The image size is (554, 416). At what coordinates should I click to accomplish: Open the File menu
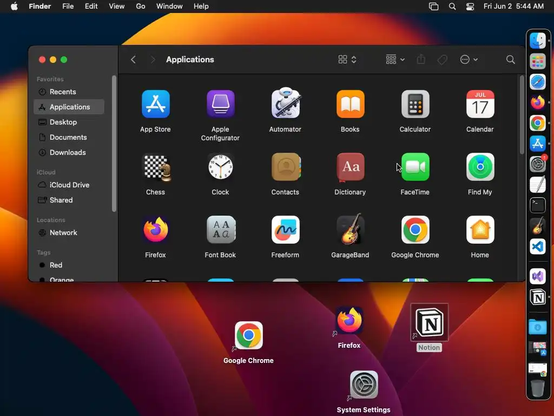point(68,6)
